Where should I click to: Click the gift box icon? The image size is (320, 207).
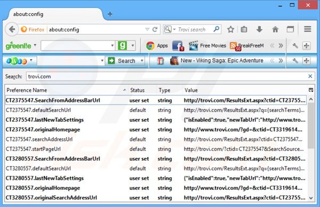point(161,61)
